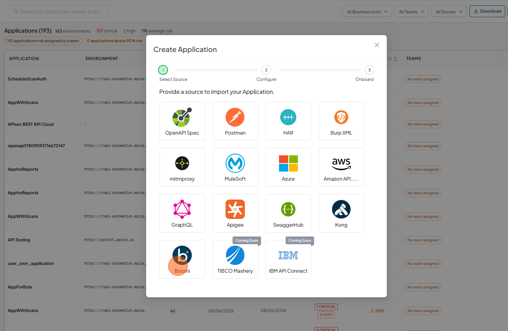
Task: Click the 1% average risk link
Action: pyautogui.click(x=157, y=31)
